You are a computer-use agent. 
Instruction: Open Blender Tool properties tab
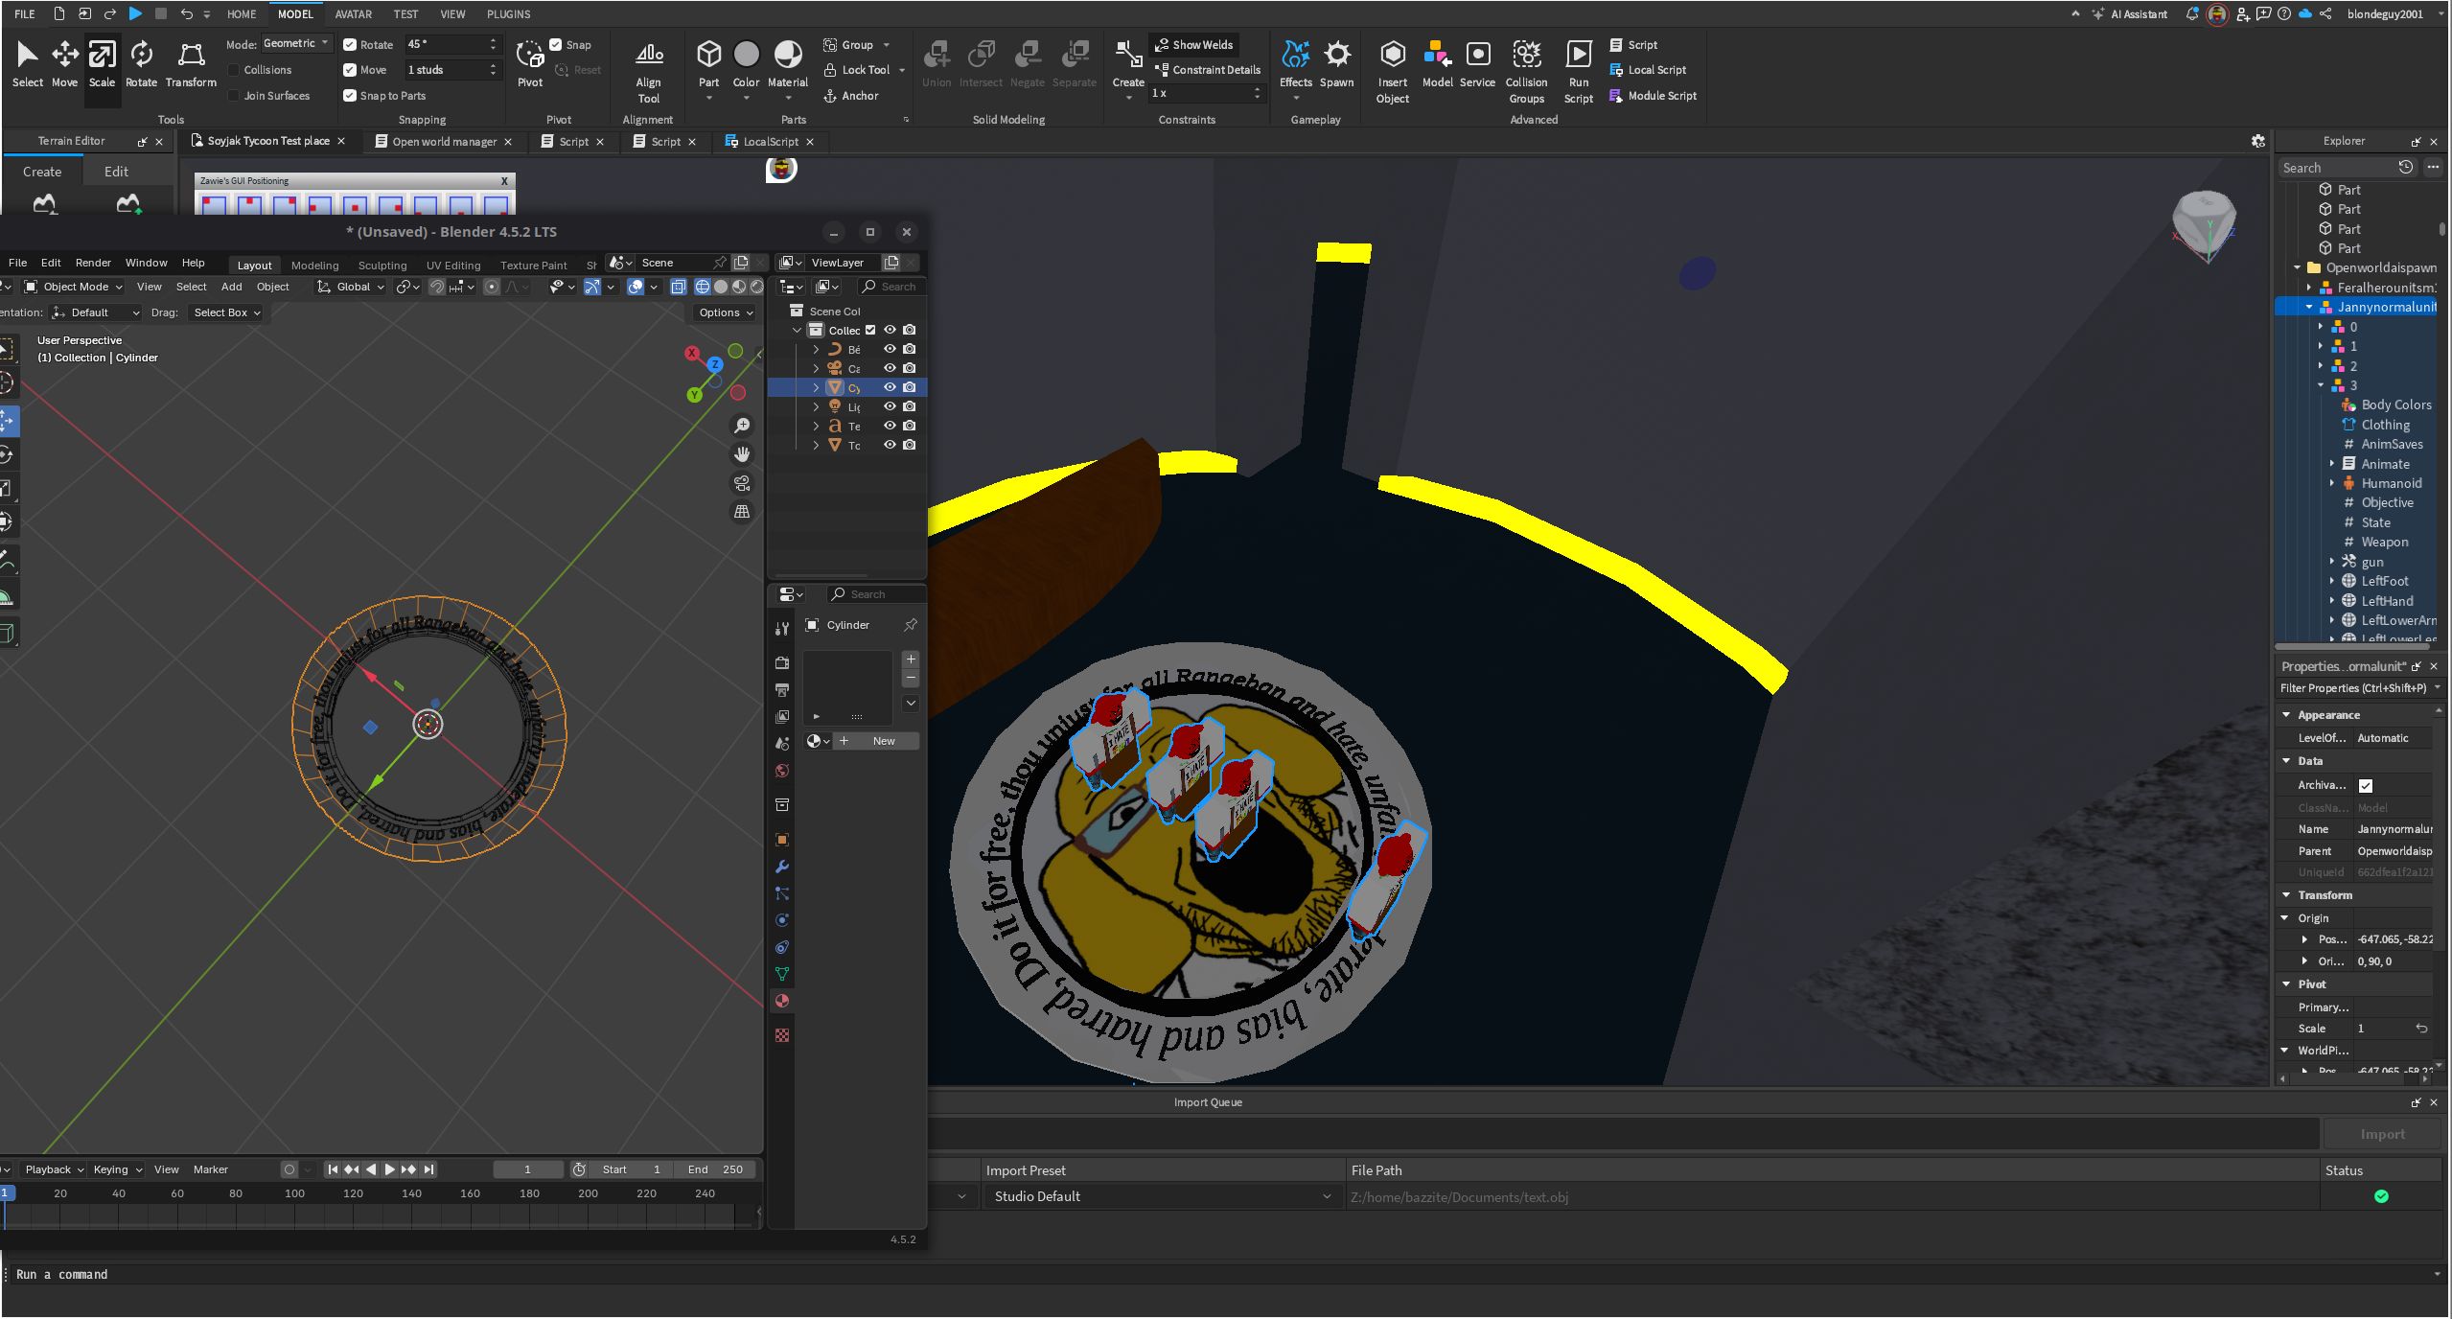pyautogui.click(x=782, y=629)
